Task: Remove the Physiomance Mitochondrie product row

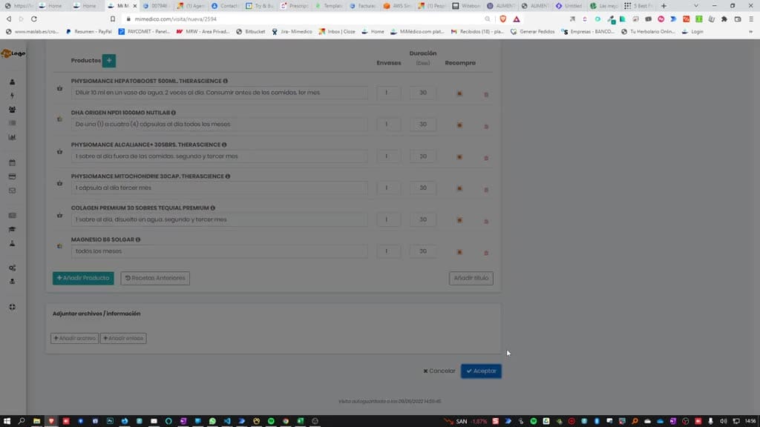Action: pos(486,190)
